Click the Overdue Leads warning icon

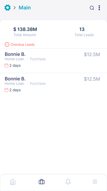(7, 44)
